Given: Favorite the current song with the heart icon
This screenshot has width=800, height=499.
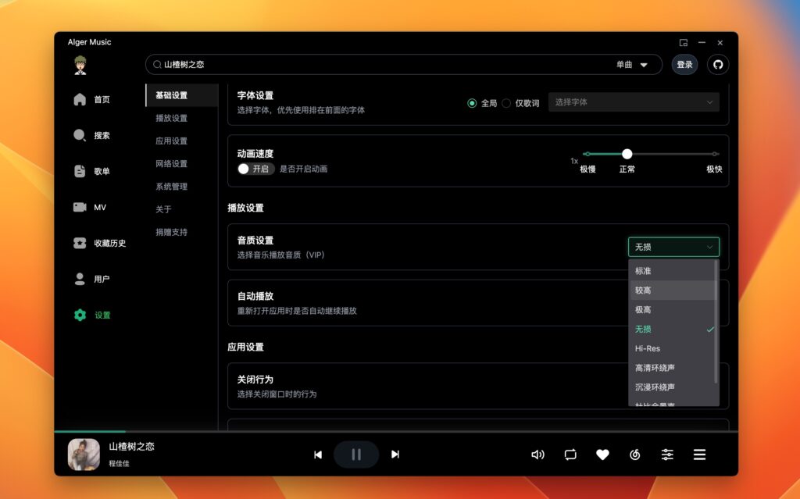Looking at the screenshot, I should coord(602,454).
